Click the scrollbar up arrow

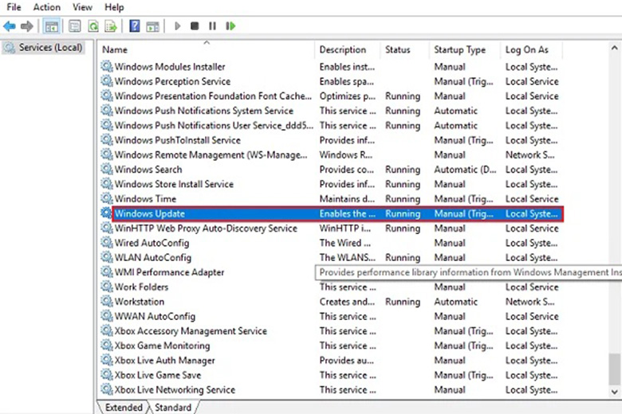614,48
